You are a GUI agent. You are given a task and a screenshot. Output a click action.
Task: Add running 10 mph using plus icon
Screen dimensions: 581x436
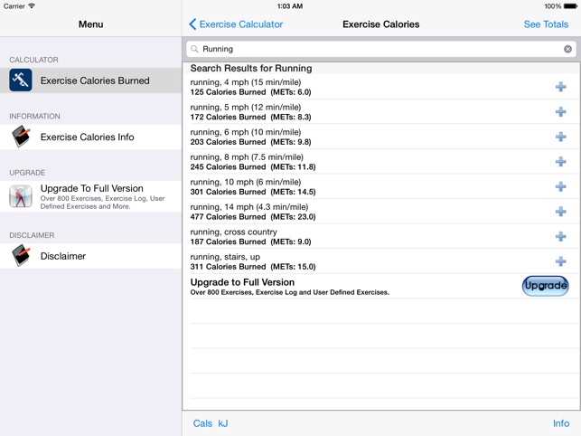click(x=560, y=186)
